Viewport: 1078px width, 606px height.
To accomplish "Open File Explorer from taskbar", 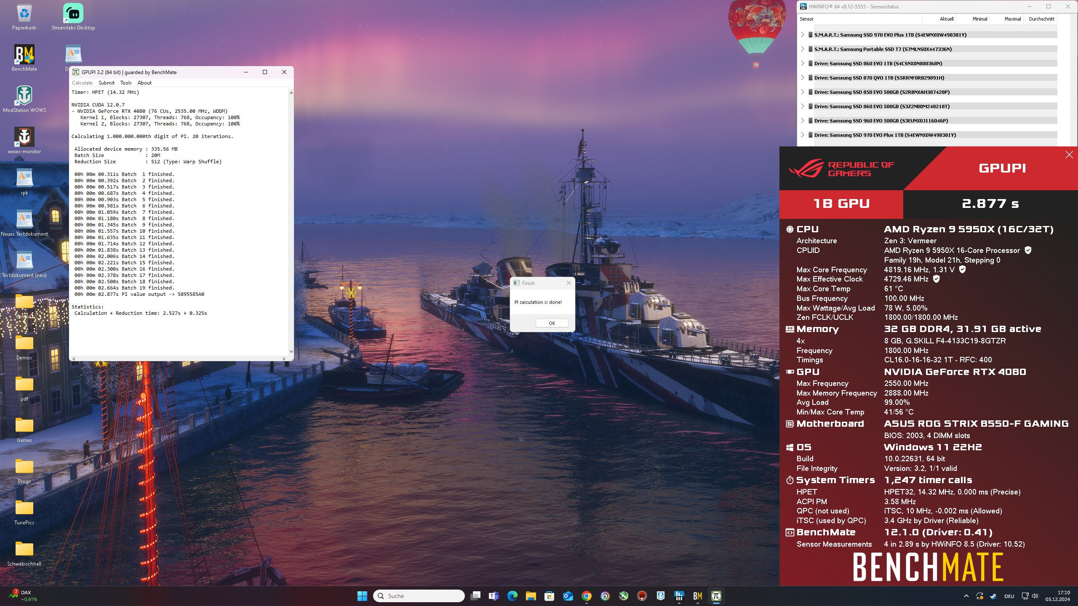I will [x=531, y=596].
